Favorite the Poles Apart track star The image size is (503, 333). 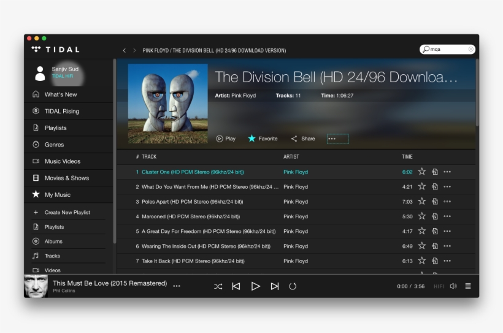tap(421, 202)
